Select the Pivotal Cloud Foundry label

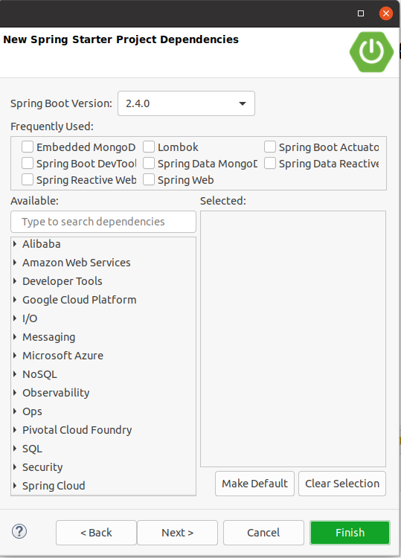point(77,430)
